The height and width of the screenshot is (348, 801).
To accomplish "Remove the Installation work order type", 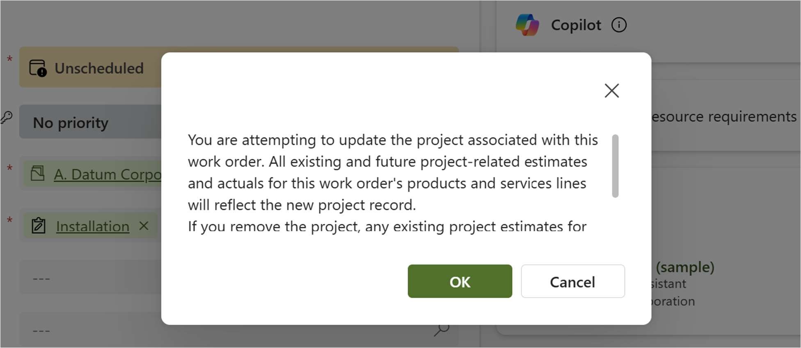I will [x=144, y=226].
